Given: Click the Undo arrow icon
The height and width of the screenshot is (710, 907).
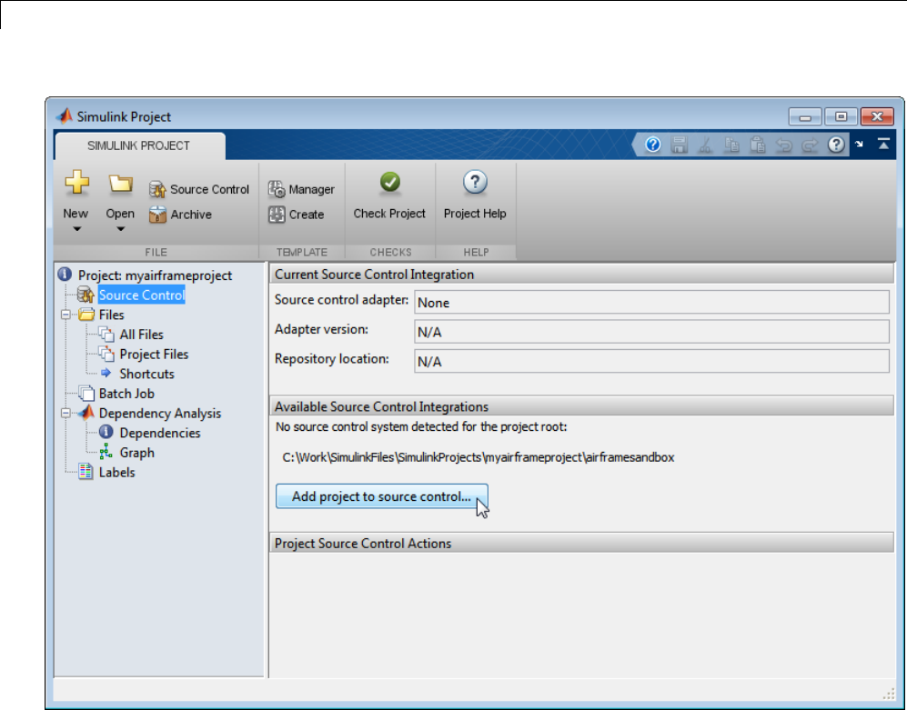Looking at the screenshot, I should pyautogui.click(x=784, y=145).
